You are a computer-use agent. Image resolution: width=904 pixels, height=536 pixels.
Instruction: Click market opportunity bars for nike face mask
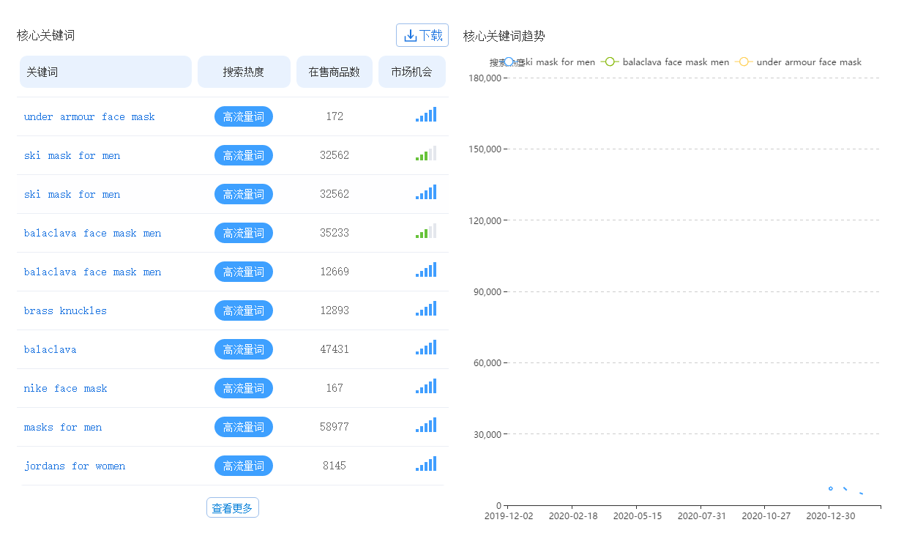tap(426, 386)
